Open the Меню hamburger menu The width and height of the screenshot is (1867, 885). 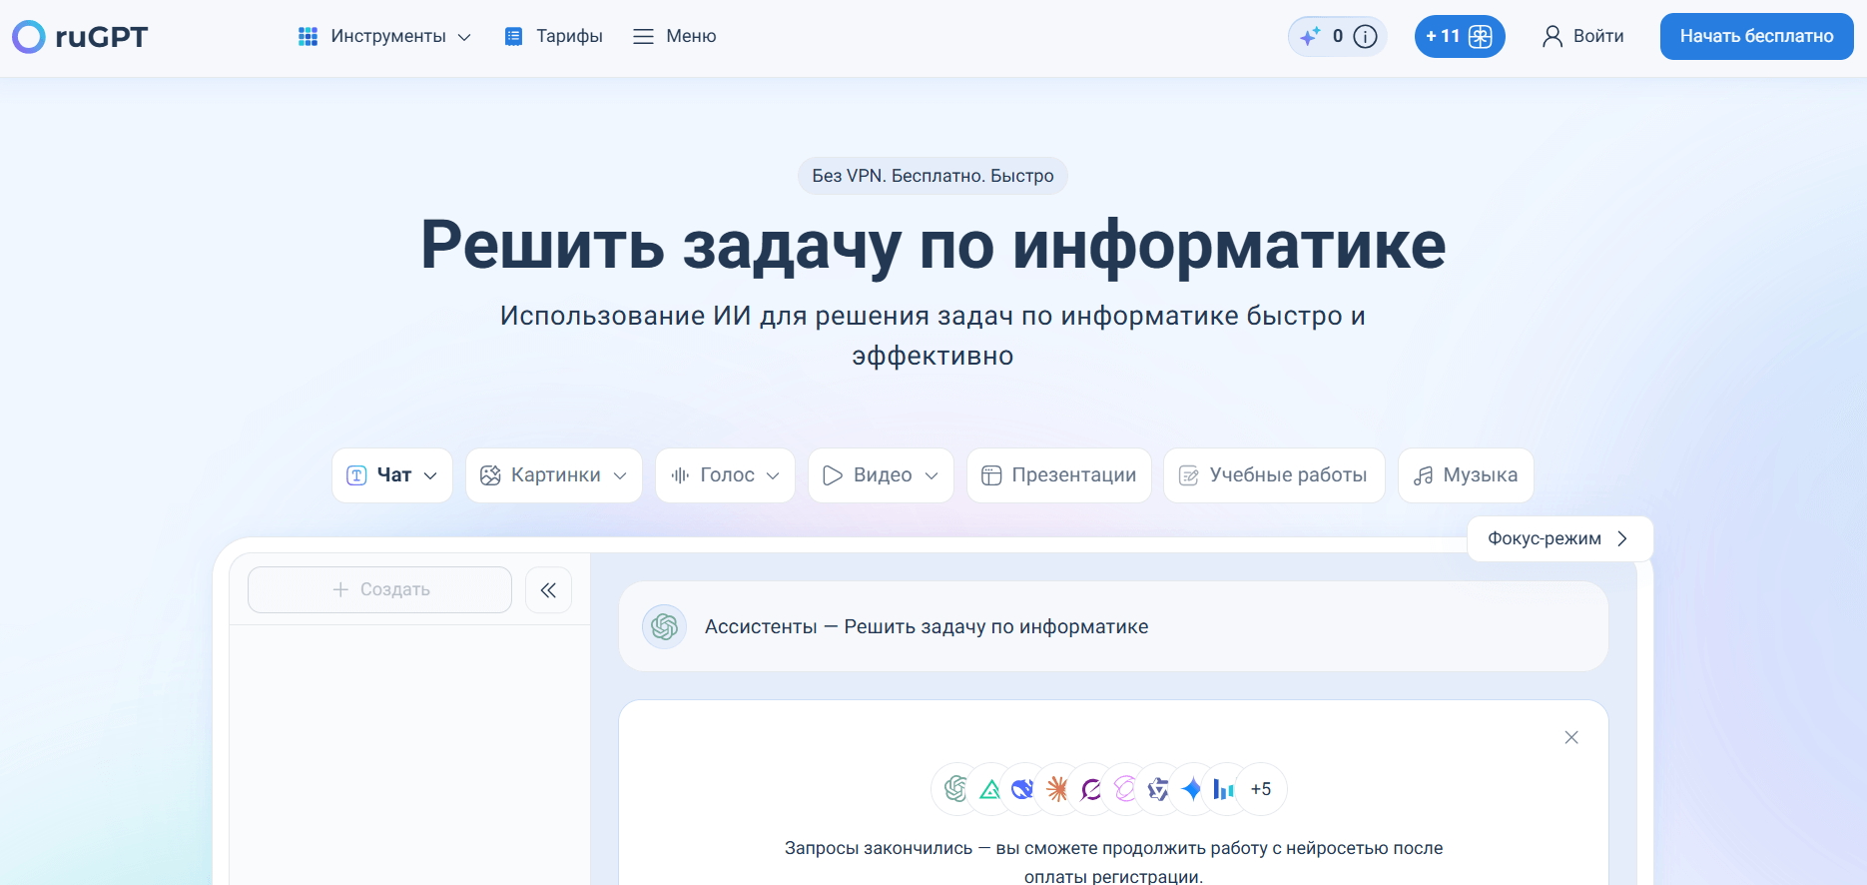coord(675,37)
